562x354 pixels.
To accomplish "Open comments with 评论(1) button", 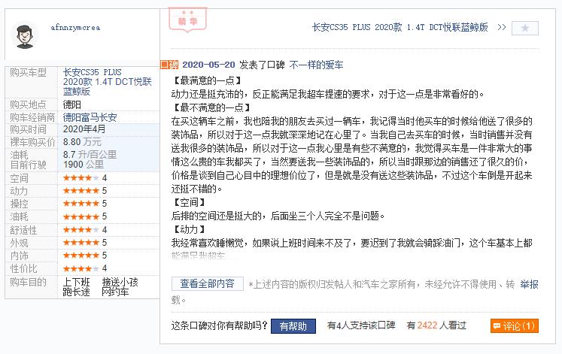I will (x=515, y=326).
